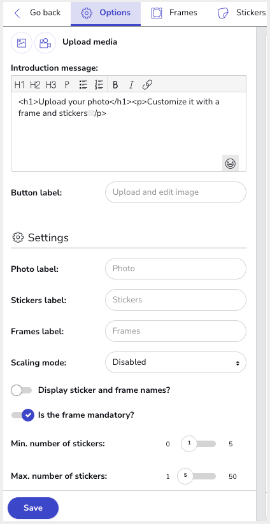Click the Max. number of stickers slider
Image resolution: width=270 pixels, height=524 pixels.
pos(197,476)
